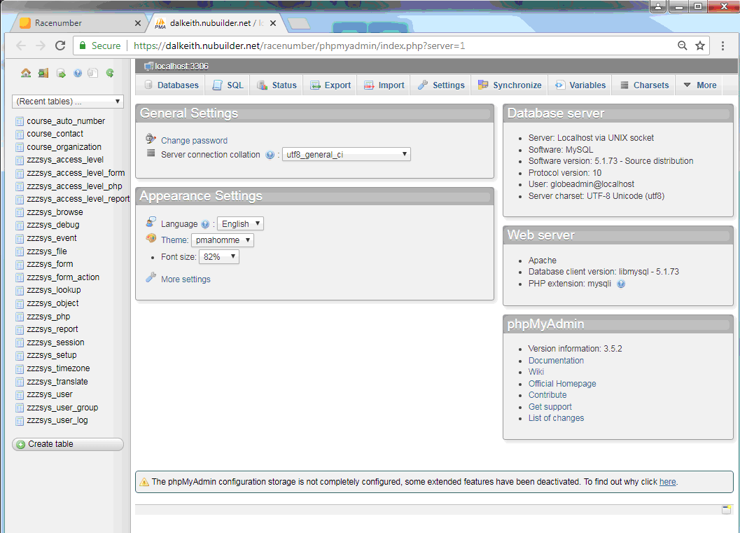The height and width of the screenshot is (533, 740).
Task: Open the query window database icon
Action: click(x=61, y=73)
